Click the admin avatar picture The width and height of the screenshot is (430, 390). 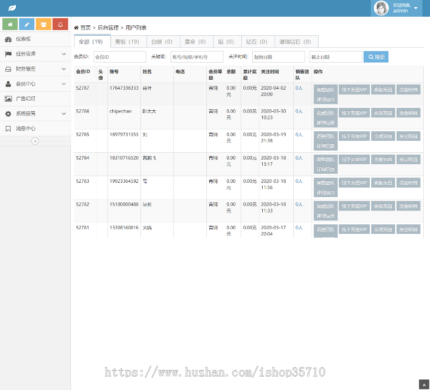point(381,8)
